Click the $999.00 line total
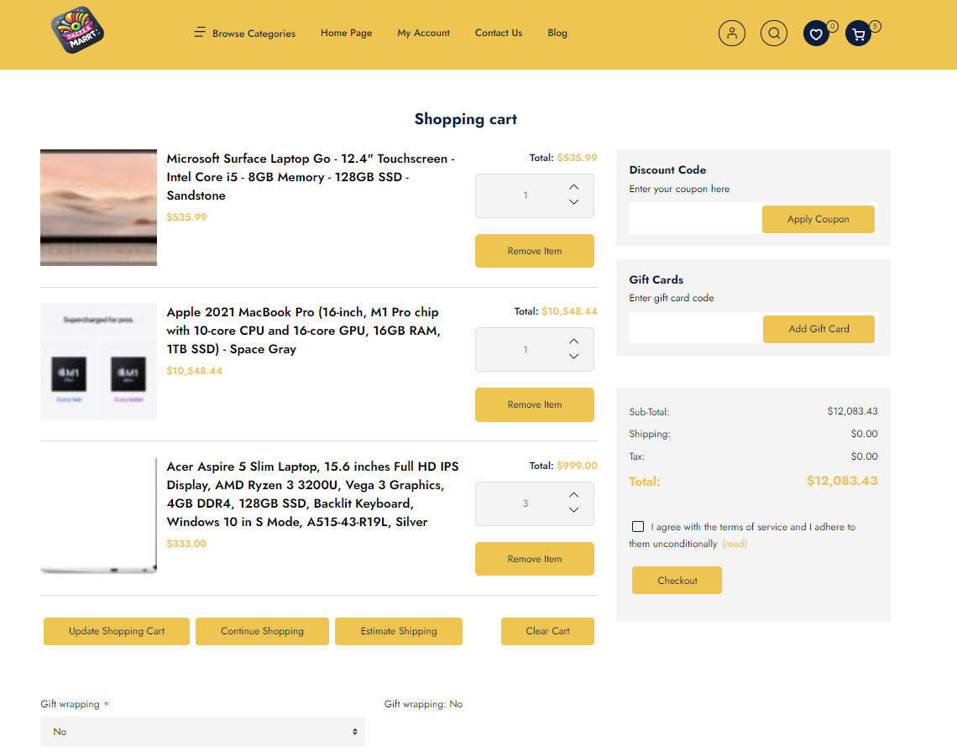This screenshot has width=957, height=756. [x=577, y=466]
